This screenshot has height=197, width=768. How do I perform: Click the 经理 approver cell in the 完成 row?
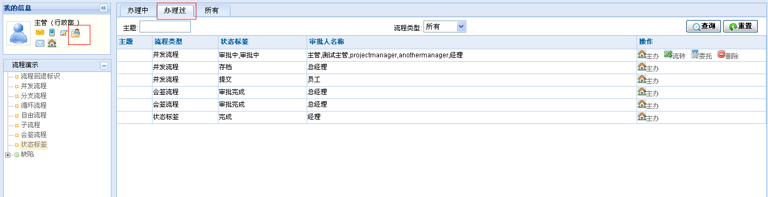tap(472, 117)
